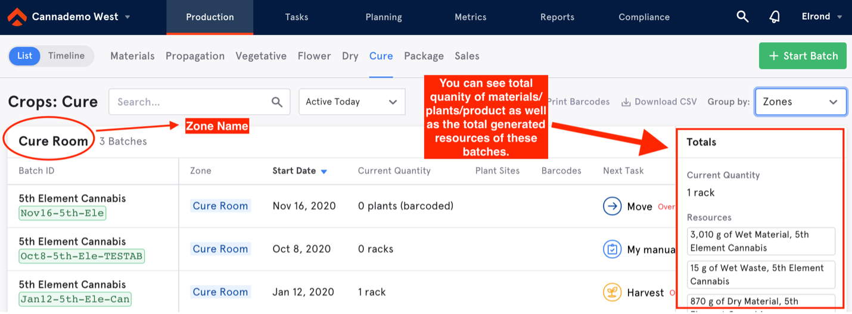This screenshot has width=852, height=314.
Task: Click the Download CSV icon
Action: click(x=626, y=102)
